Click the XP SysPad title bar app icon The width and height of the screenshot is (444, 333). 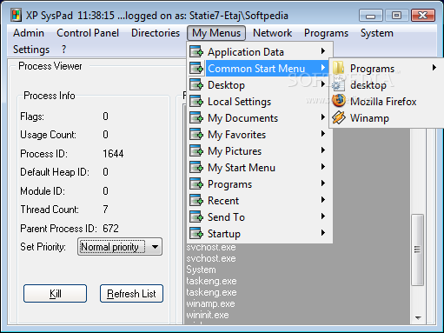(16, 16)
